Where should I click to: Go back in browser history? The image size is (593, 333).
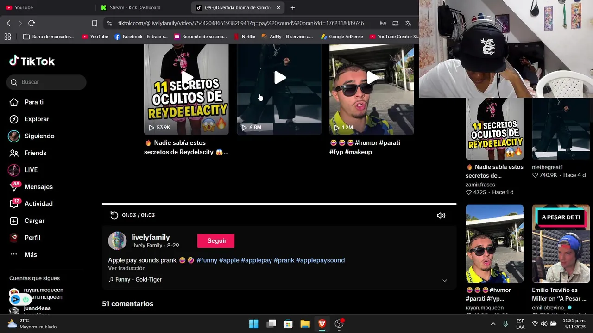click(8, 23)
